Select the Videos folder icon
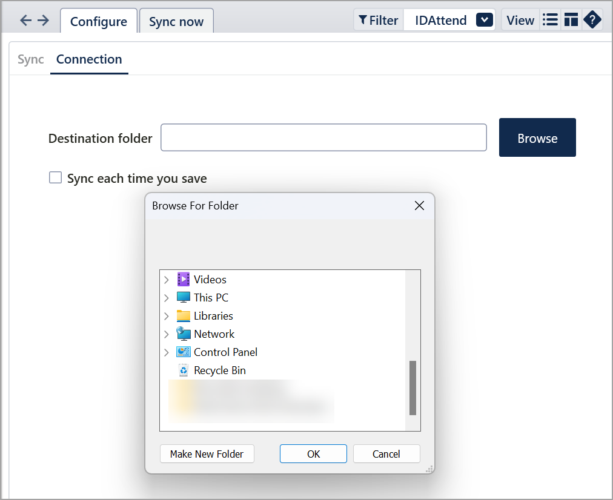 [183, 280]
